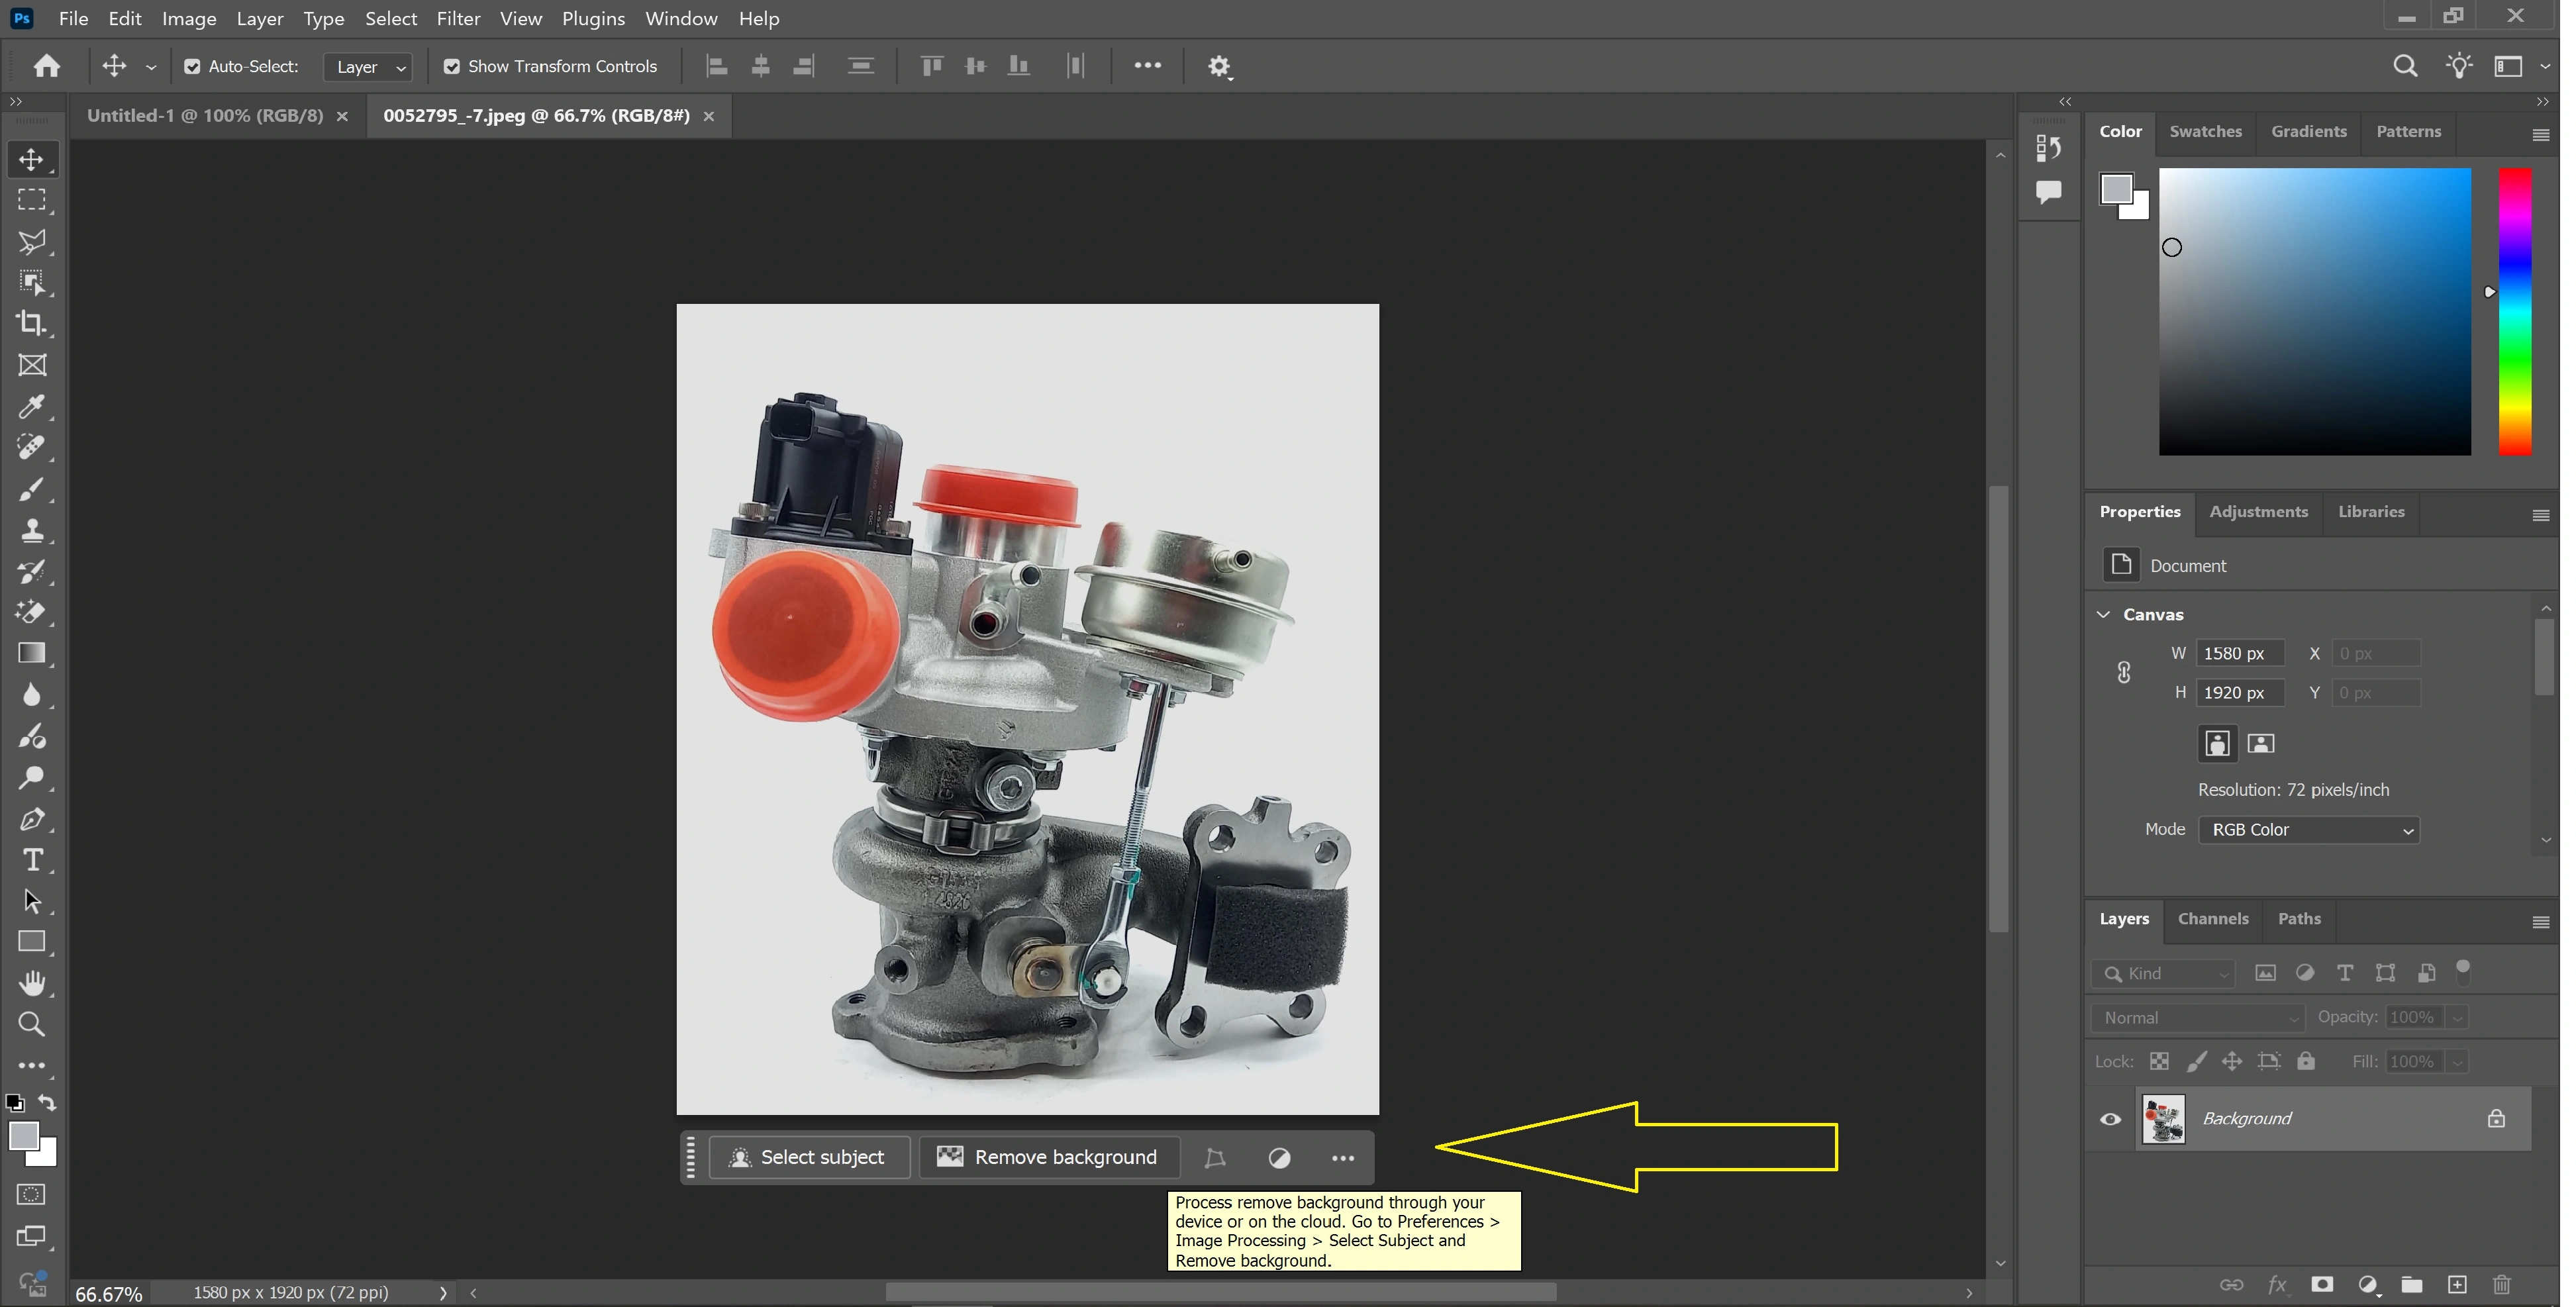Select the Blur tool
Viewport: 2576px width, 1307px height.
pyautogui.click(x=32, y=695)
